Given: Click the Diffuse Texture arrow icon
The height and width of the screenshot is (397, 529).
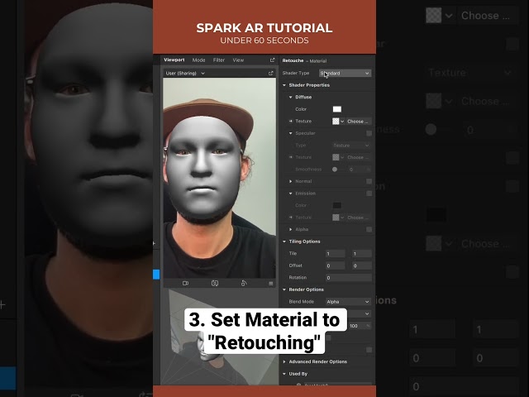Looking at the screenshot, I should (x=290, y=122).
